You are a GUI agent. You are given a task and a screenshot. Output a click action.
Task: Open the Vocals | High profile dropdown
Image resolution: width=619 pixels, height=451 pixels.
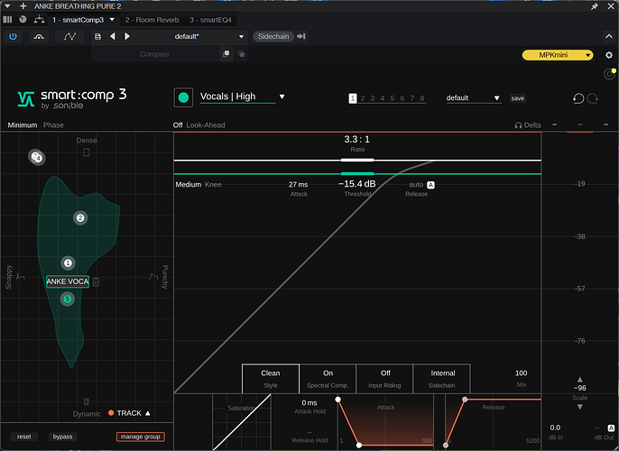coord(282,97)
